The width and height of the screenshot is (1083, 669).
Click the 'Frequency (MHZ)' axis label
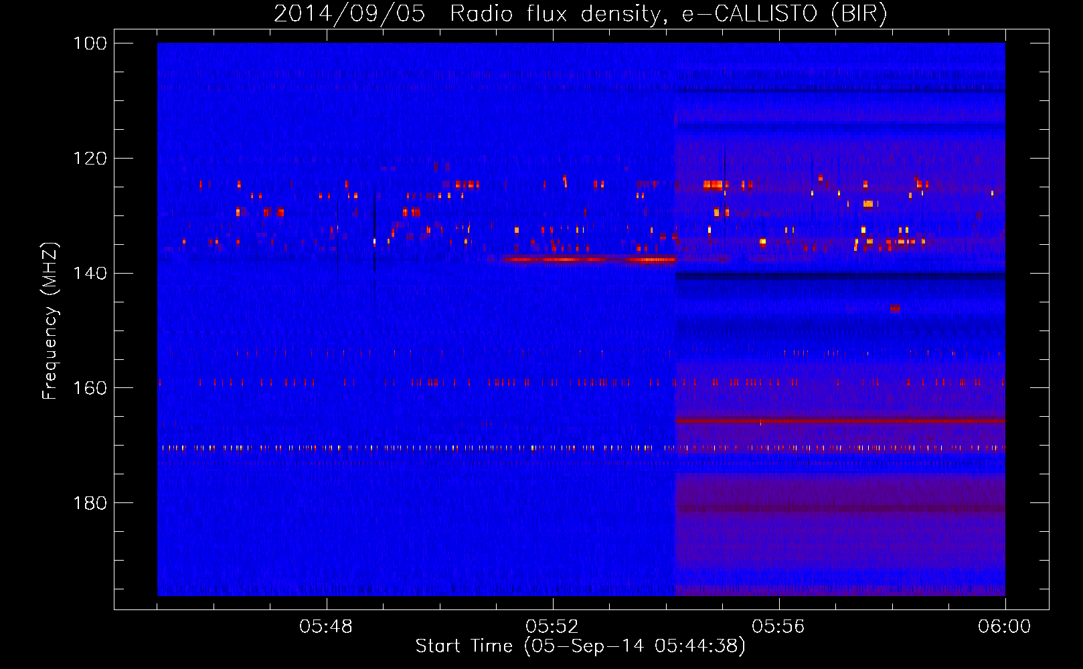(50, 321)
